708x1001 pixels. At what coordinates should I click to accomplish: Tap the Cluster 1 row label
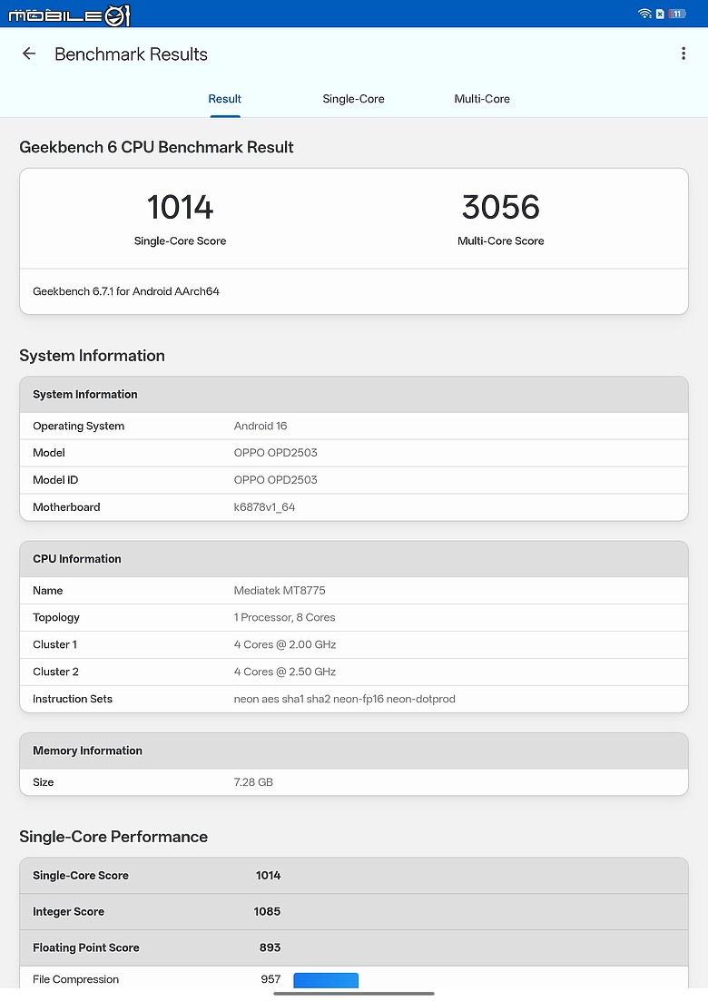coord(54,644)
